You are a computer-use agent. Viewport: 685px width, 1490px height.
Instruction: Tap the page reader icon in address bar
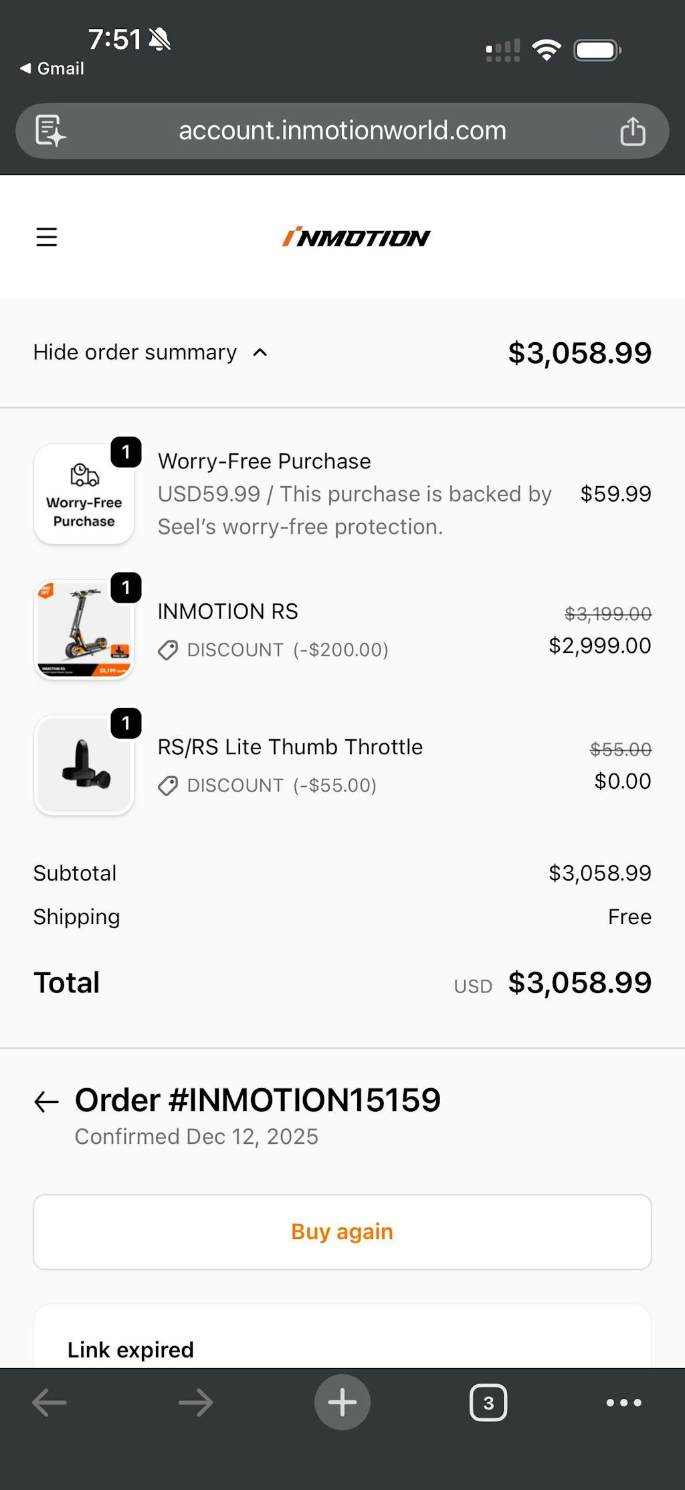coord(50,131)
